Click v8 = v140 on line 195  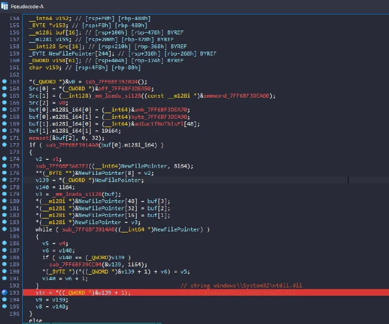pyautogui.click(x=52, y=307)
